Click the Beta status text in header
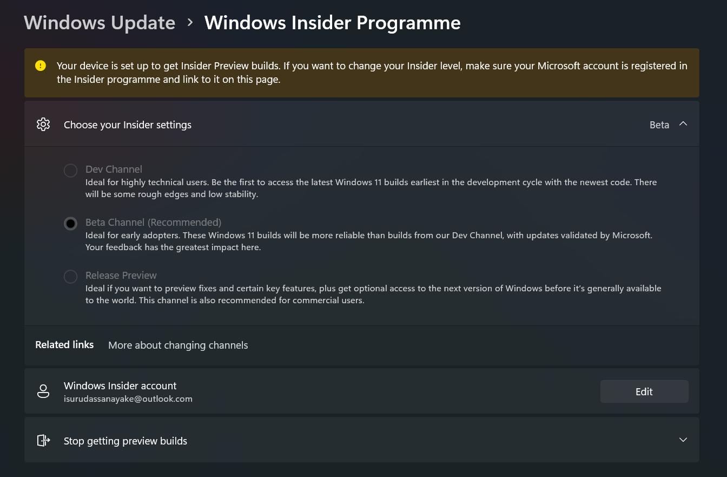 coord(659,125)
